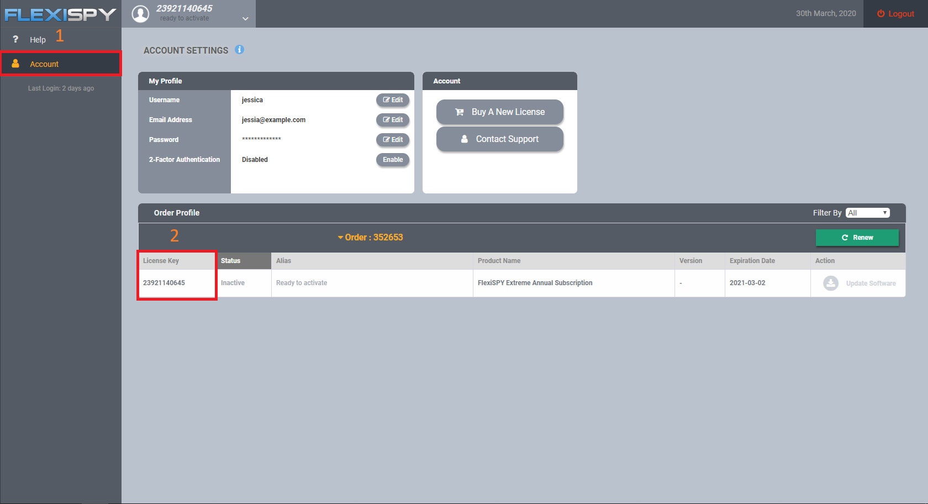Screen dimensions: 928x504
Task: Click the Action column header
Action: click(x=858, y=261)
